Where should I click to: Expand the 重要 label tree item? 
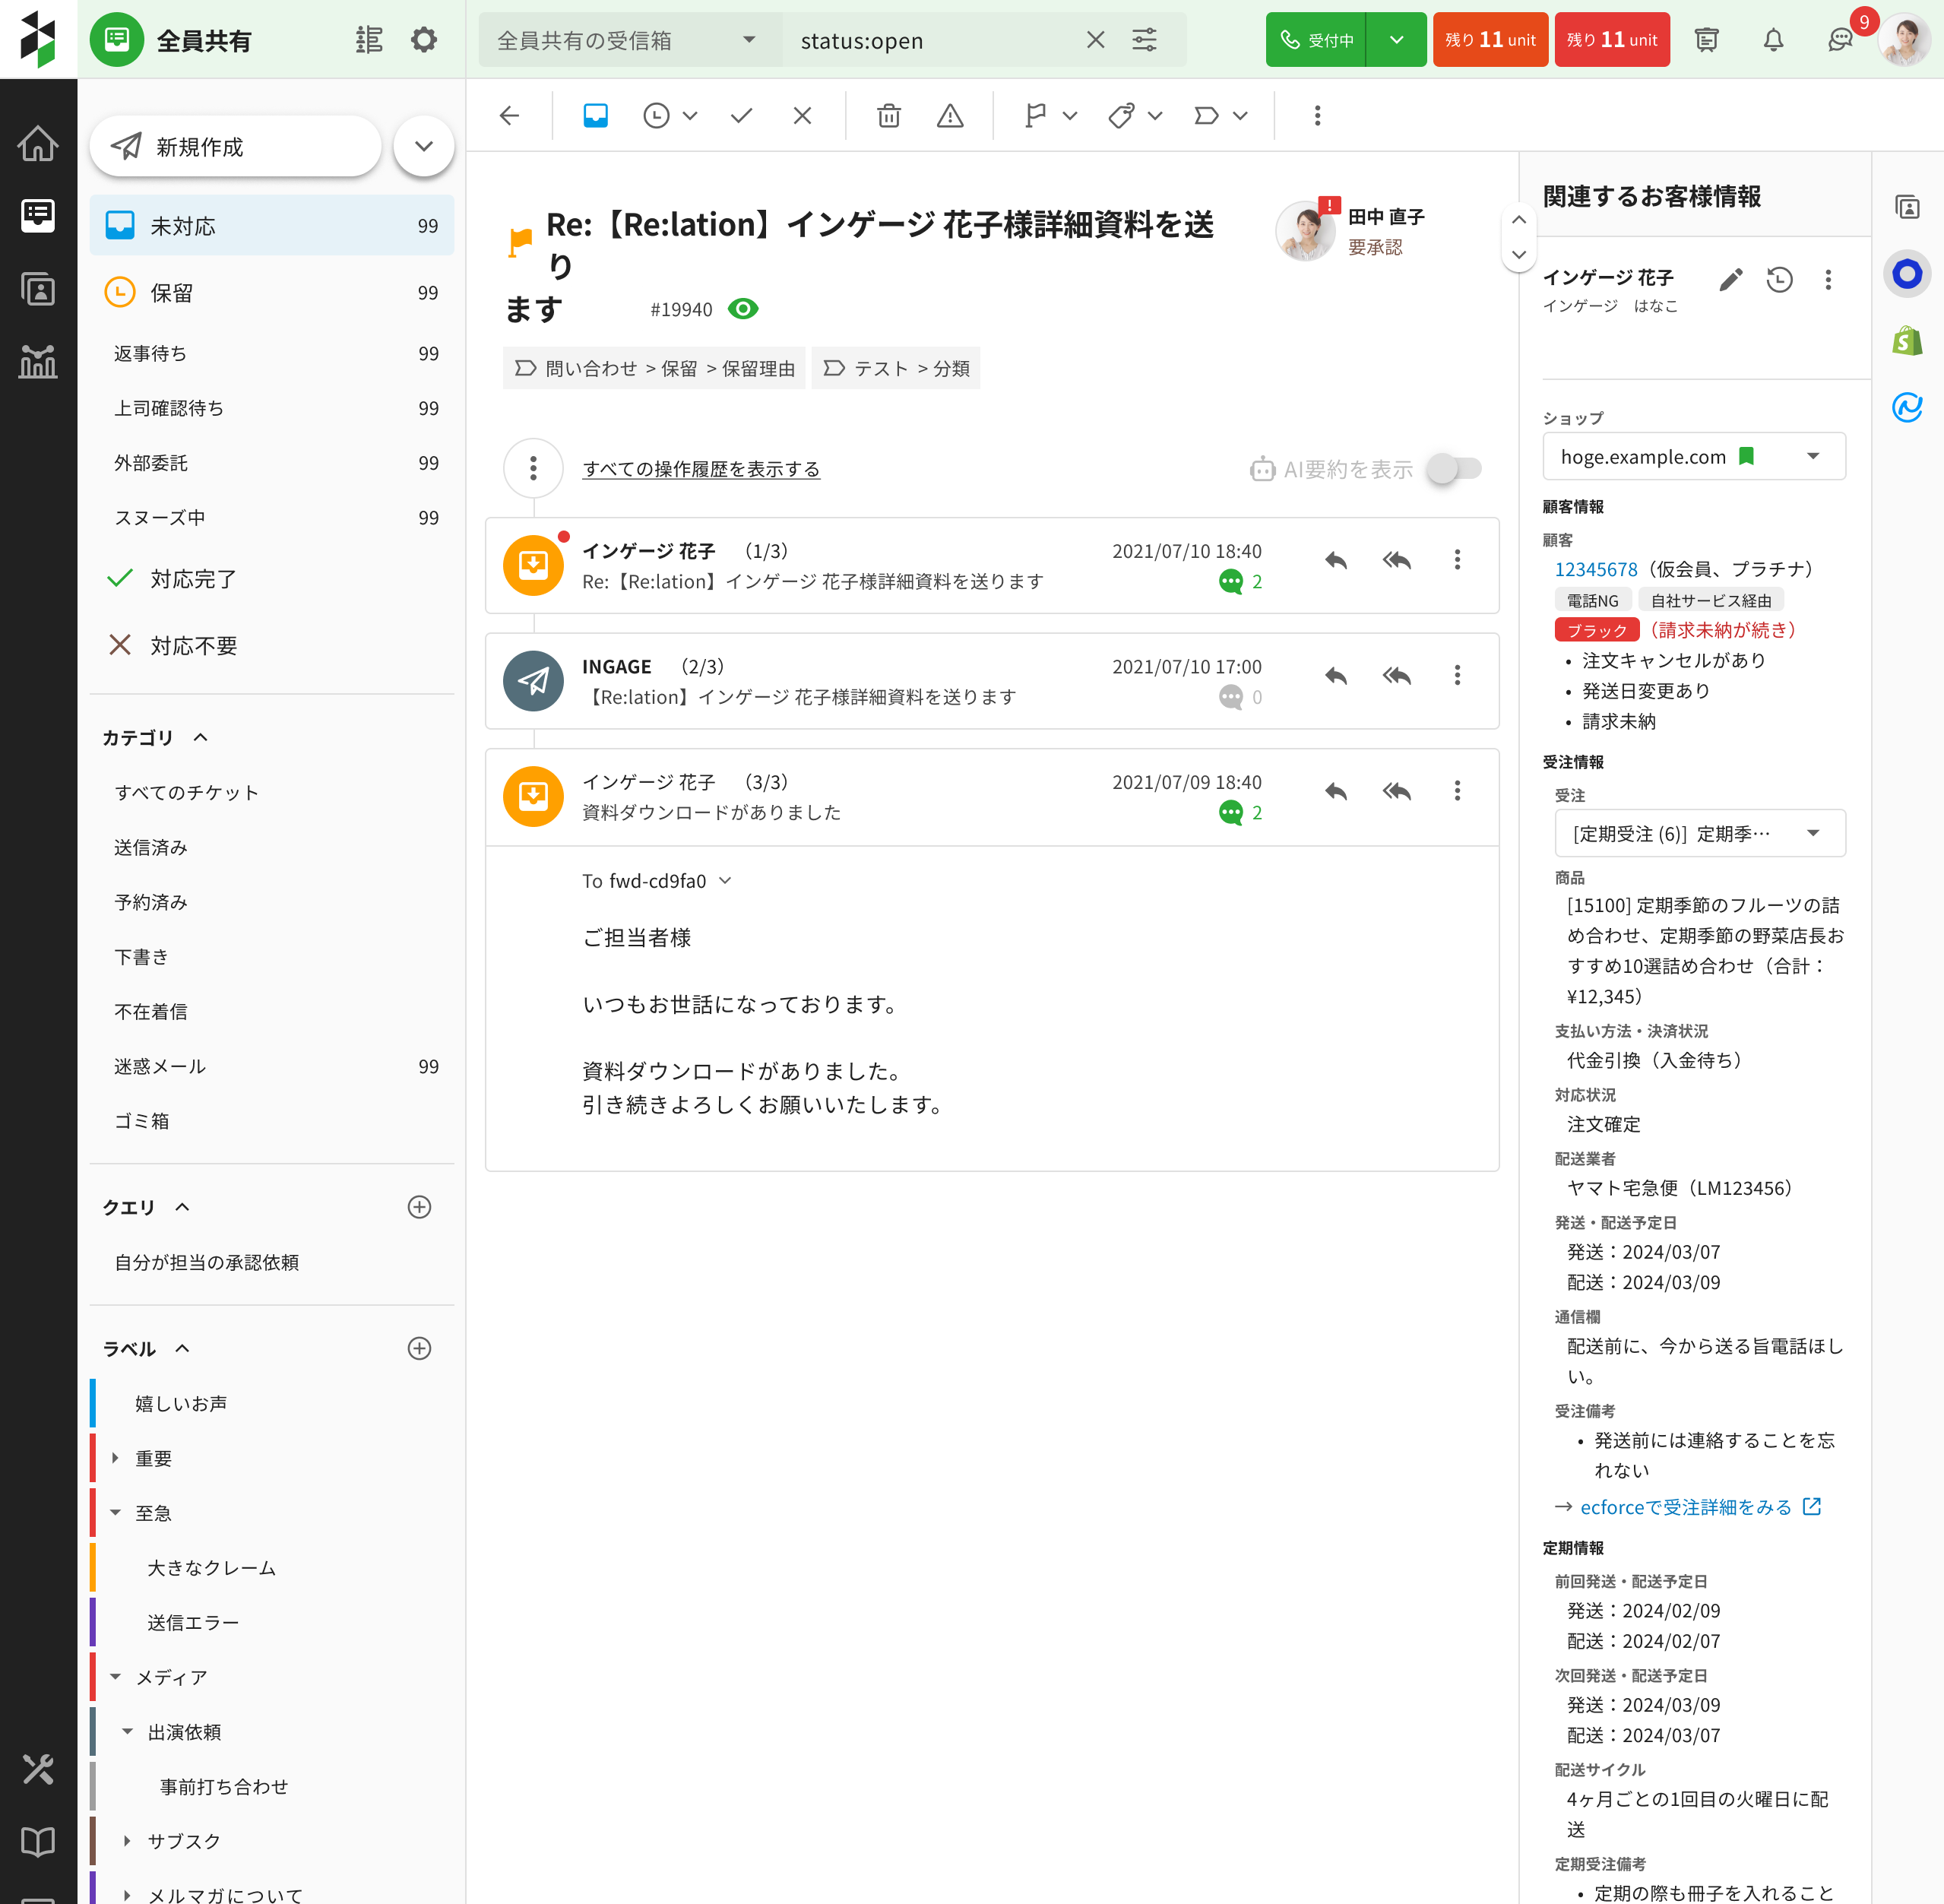click(x=115, y=1458)
